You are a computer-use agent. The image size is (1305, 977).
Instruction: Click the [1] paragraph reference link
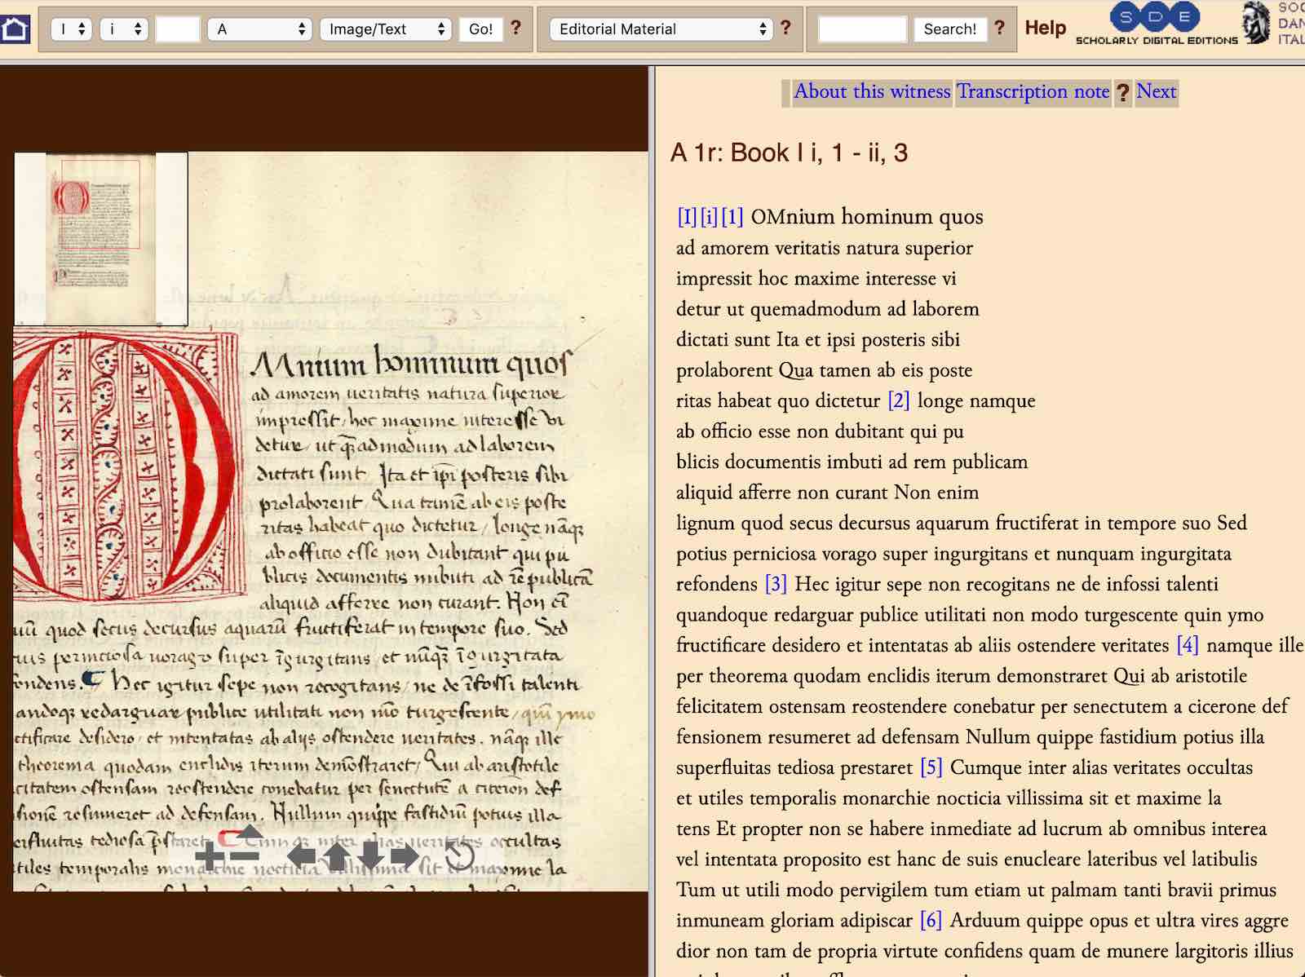[732, 217]
